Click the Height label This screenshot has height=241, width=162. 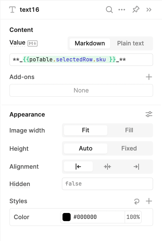19,149
